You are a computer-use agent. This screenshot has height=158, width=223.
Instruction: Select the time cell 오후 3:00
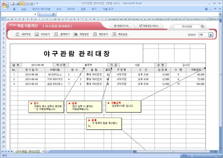click(143, 75)
